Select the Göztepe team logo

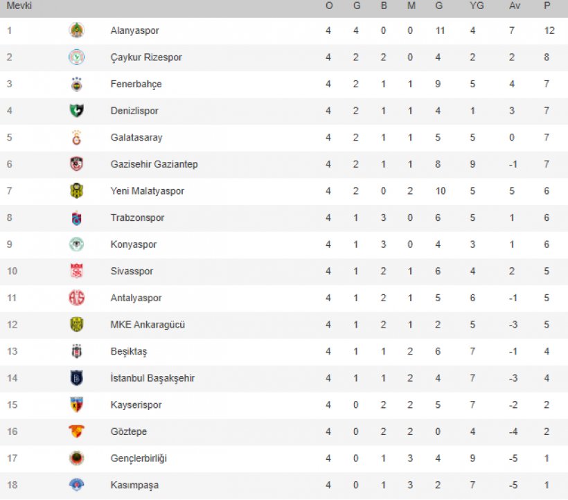76,431
